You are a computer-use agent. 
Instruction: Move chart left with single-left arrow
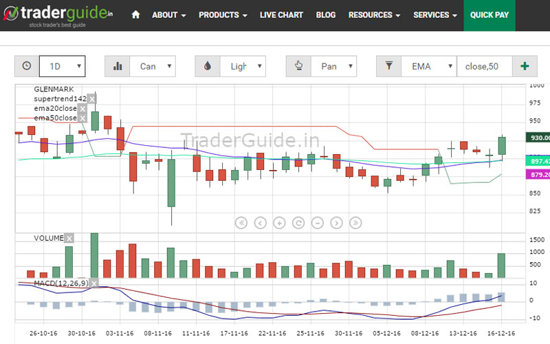pos(261,223)
